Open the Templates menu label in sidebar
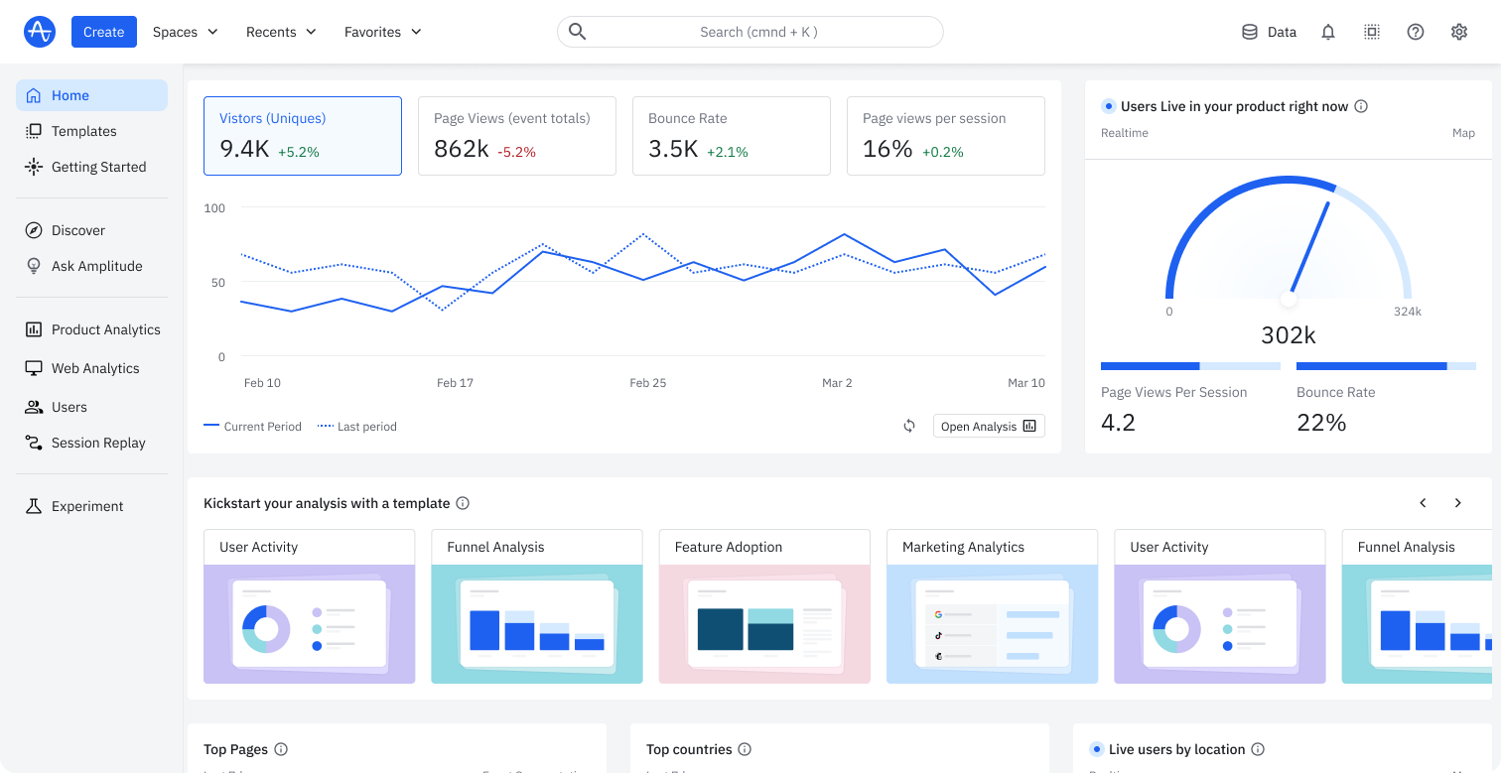Viewport: 1501px width, 773px height. pyautogui.click(x=84, y=131)
